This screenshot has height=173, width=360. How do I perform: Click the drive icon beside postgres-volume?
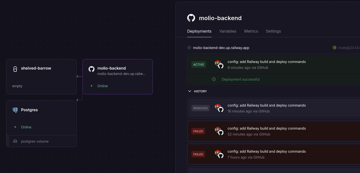[15, 141]
